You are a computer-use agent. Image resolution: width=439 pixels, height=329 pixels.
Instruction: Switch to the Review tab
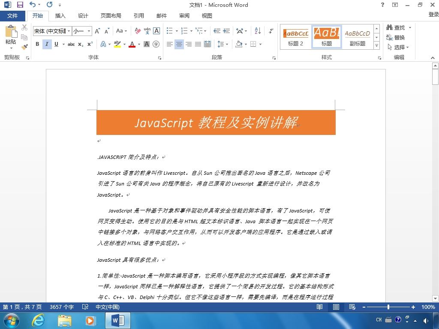coord(184,16)
